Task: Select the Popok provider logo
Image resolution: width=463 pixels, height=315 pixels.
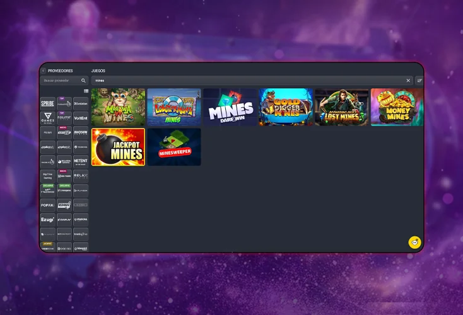Action: (x=48, y=205)
